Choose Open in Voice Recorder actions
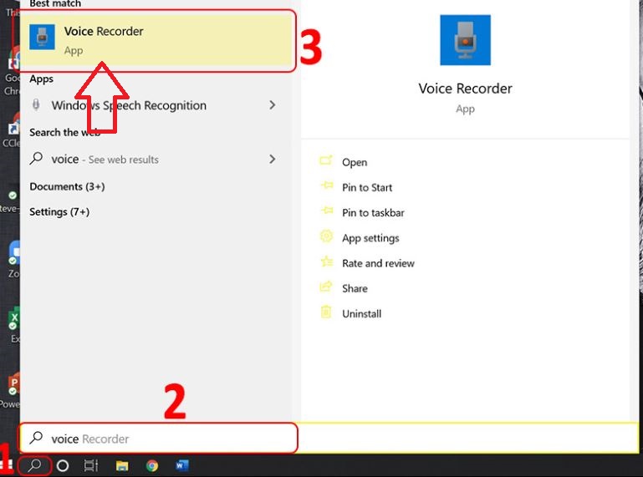Screen dimensions: 643x477 tap(355, 162)
